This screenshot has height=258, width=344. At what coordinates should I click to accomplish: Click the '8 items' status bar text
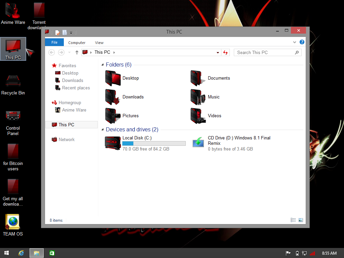(56, 220)
